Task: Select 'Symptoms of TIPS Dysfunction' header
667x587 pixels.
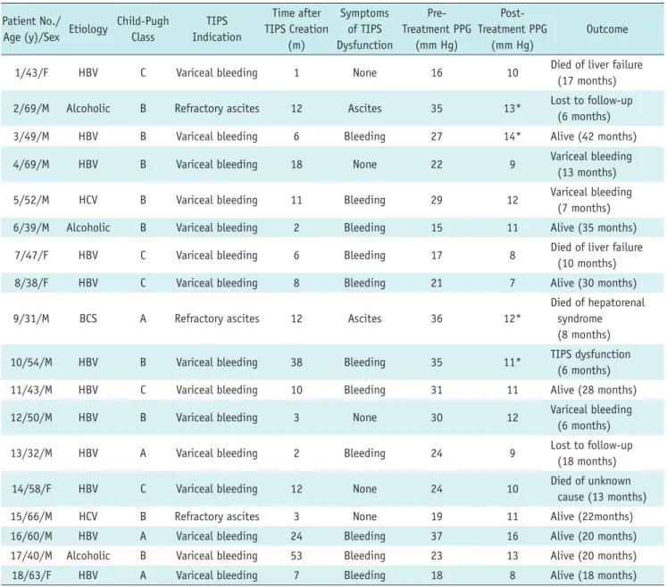Action: click(364, 29)
